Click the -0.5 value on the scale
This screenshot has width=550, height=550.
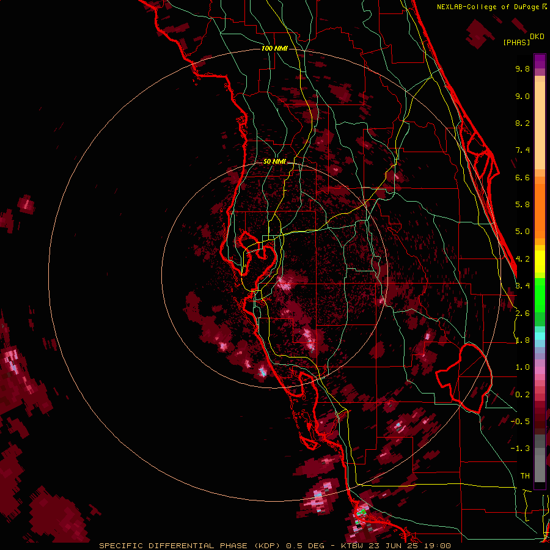click(x=520, y=422)
